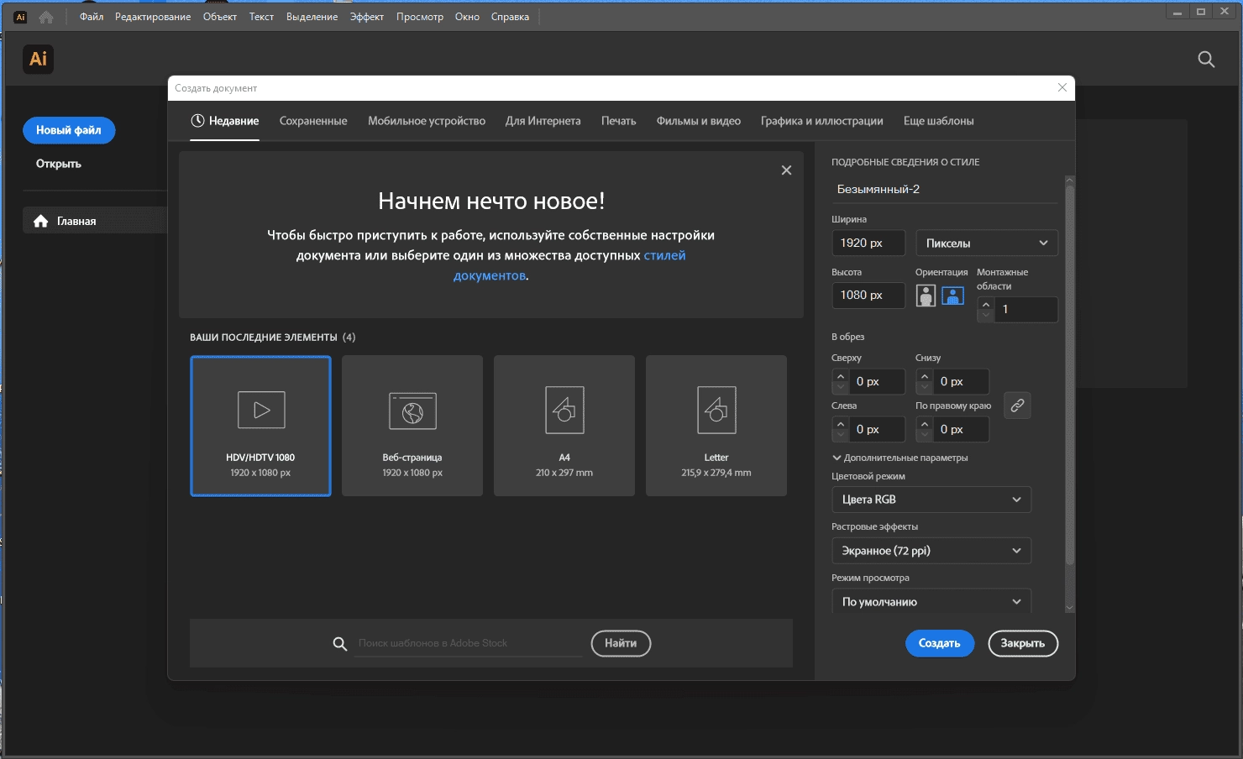Click the Слева bleed value field
1243x759 pixels.
point(878,429)
